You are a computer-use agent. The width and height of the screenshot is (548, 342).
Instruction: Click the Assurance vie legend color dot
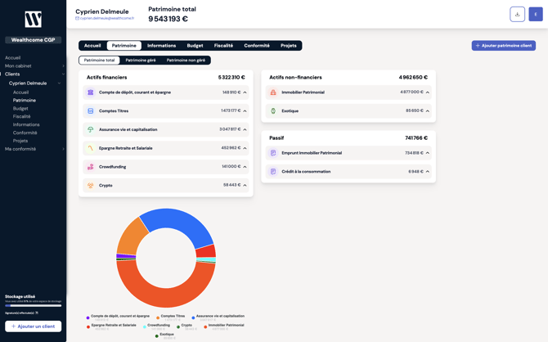[193, 317]
